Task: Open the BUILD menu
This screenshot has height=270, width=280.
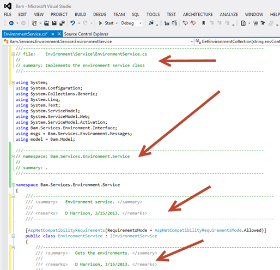Action: (81, 14)
